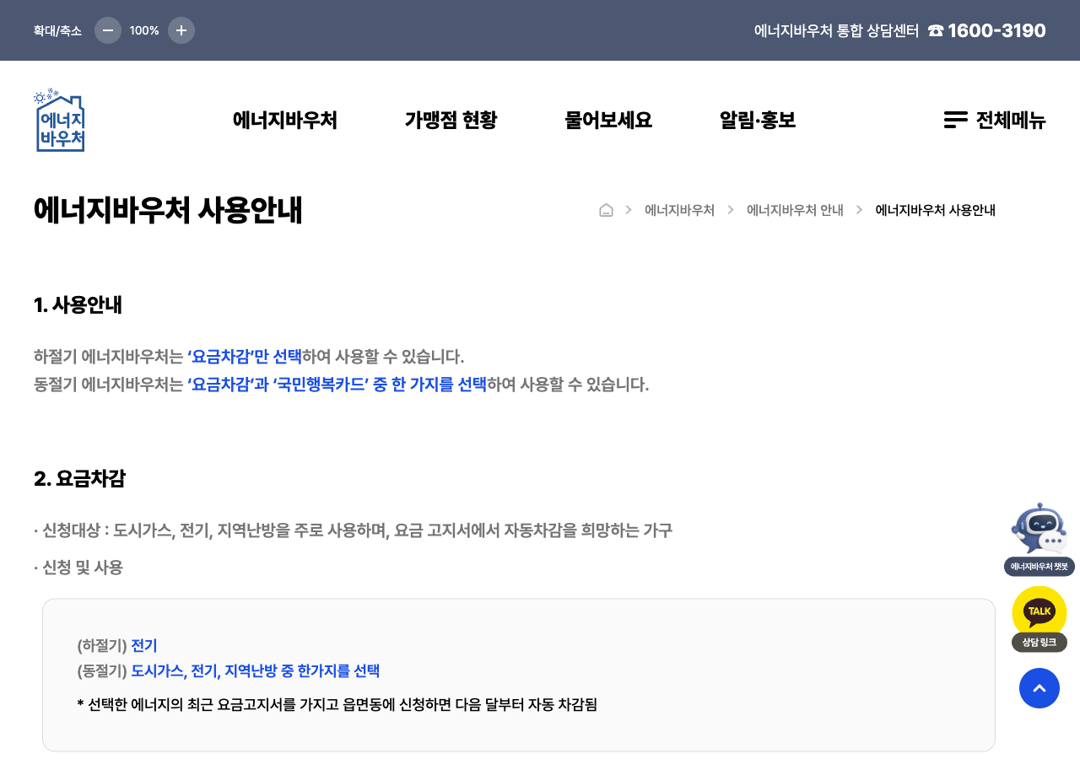
Task: Click the 100% zoom level value
Action: pyautogui.click(x=144, y=30)
